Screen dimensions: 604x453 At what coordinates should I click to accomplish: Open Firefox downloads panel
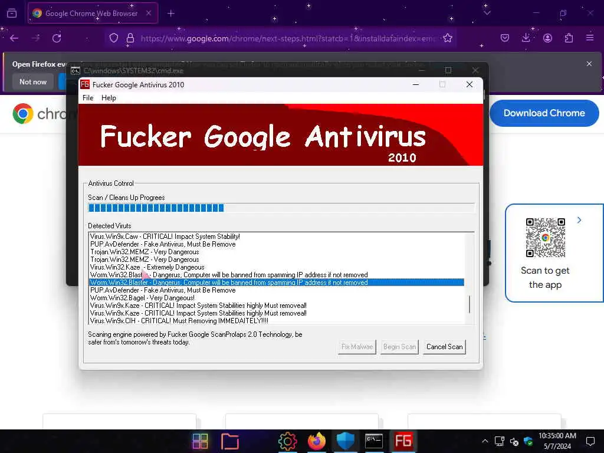tap(526, 38)
